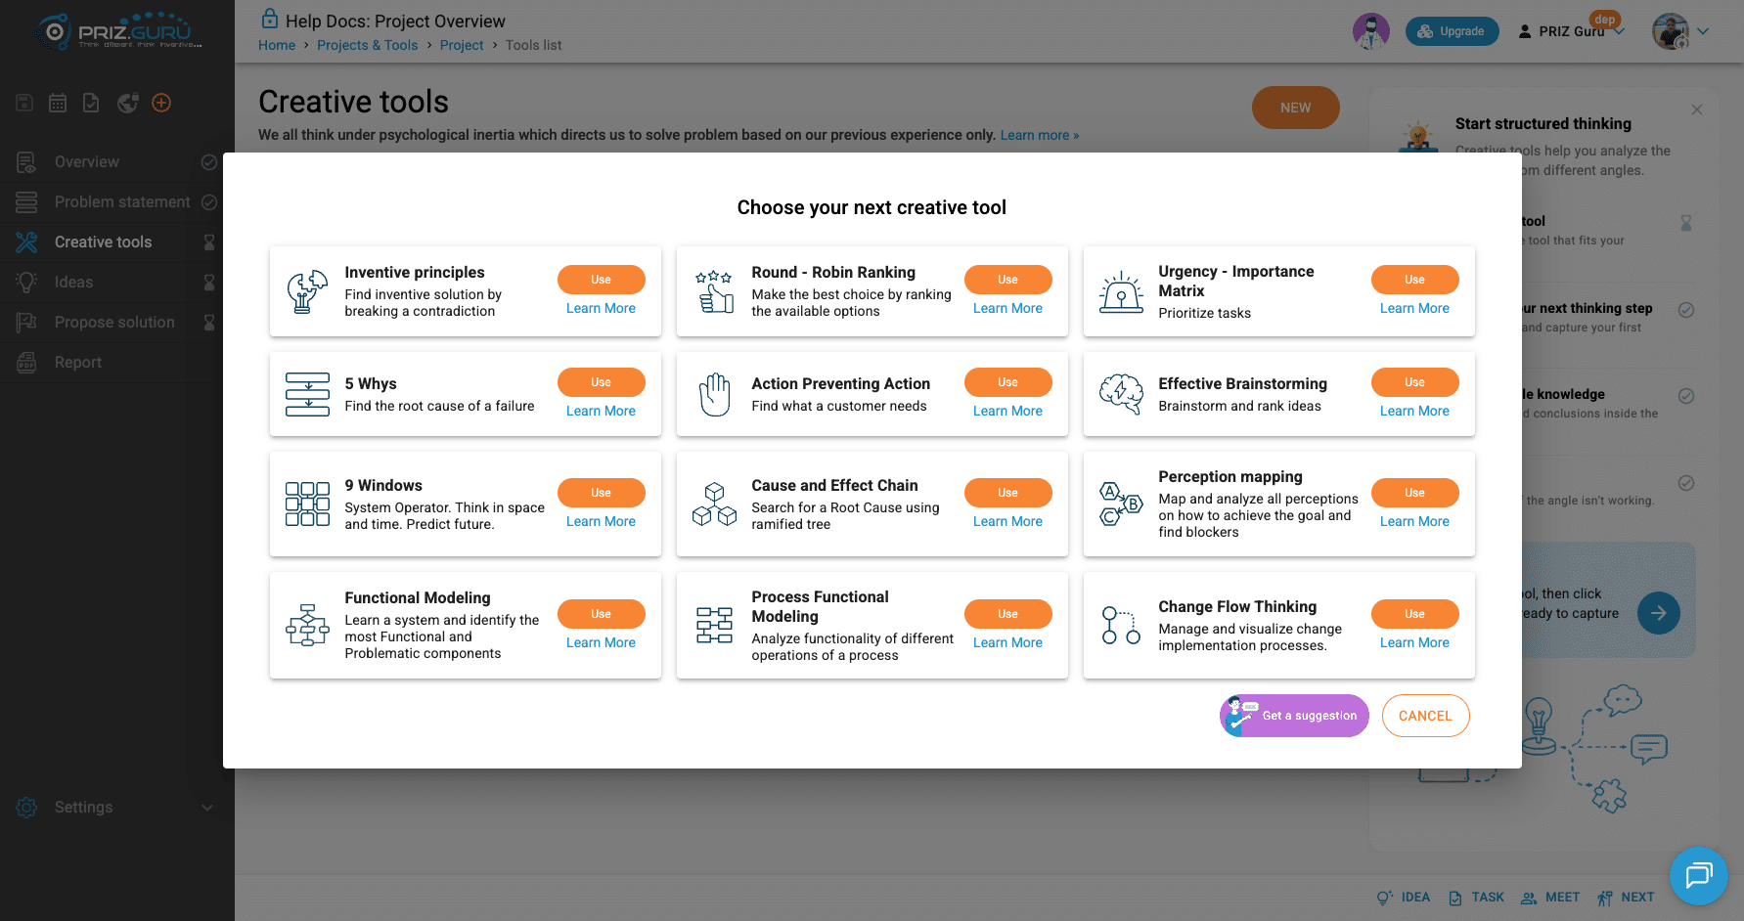Click the 9 Windows grid icon
1744x921 pixels.
307,504
